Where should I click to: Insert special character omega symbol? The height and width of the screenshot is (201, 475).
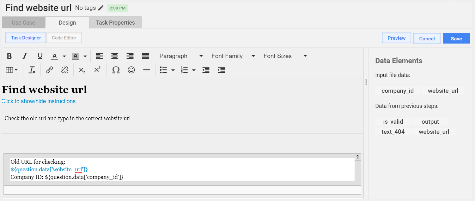(x=116, y=70)
